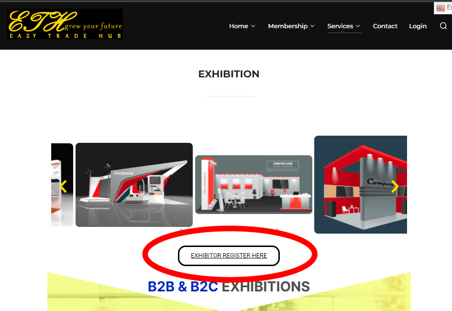Viewport: 452px width, 311px height.
Task: Go to the Contact page
Action: tap(385, 26)
